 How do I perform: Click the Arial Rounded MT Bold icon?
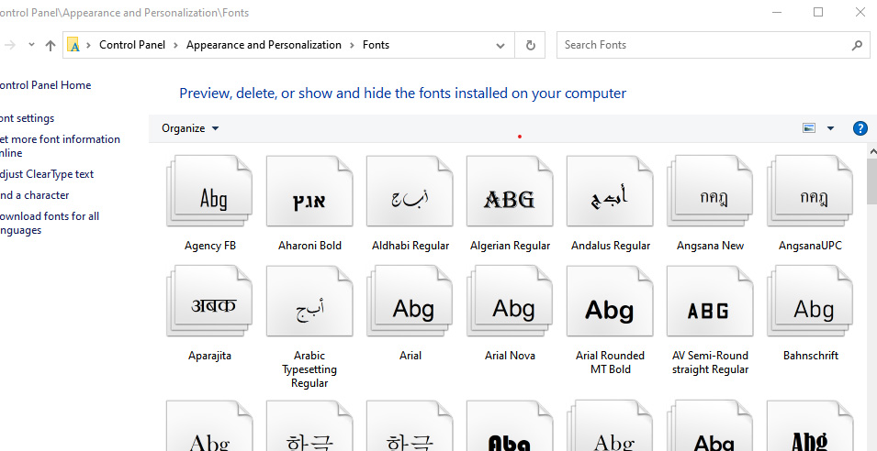(610, 301)
